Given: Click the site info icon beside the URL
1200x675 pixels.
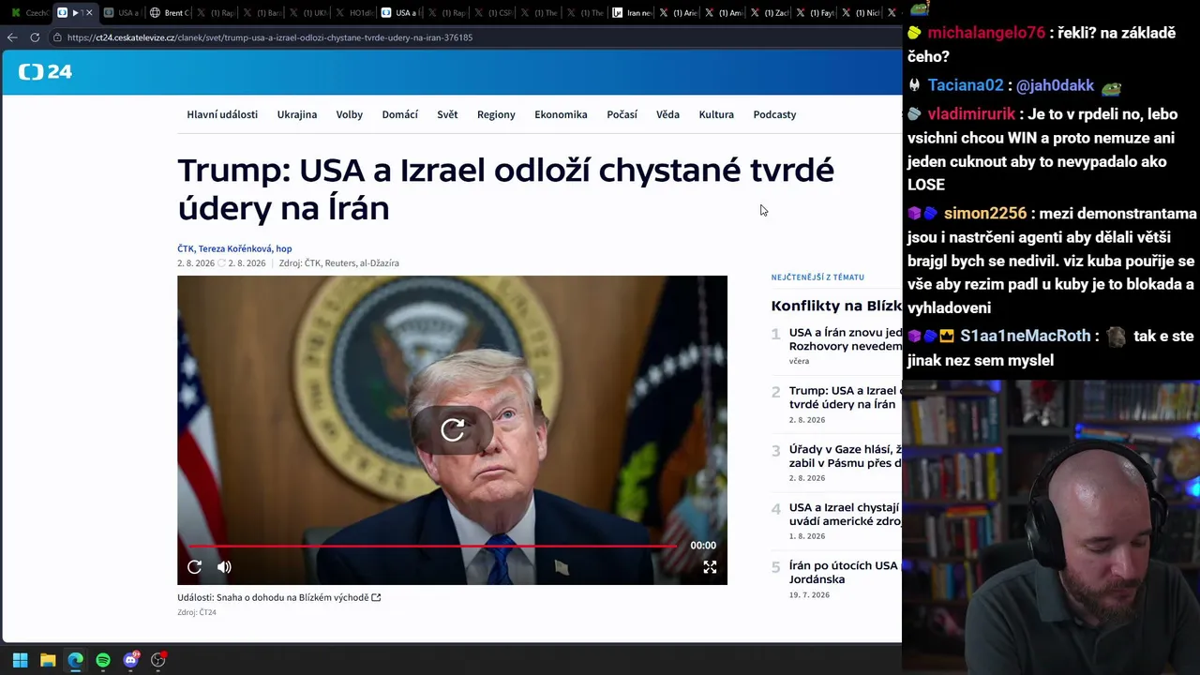Looking at the screenshot, I should point(57,37).
